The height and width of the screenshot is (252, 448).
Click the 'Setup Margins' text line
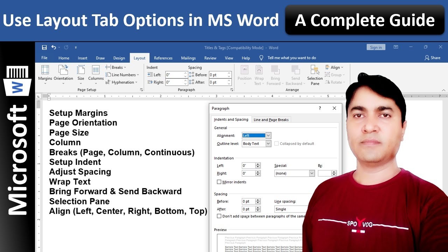click(78, 113)
